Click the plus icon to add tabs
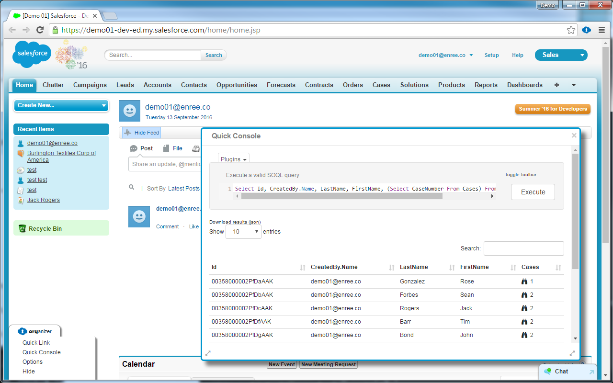The height and width of the screenshot is (383, 613). click(x=556, y=85)
